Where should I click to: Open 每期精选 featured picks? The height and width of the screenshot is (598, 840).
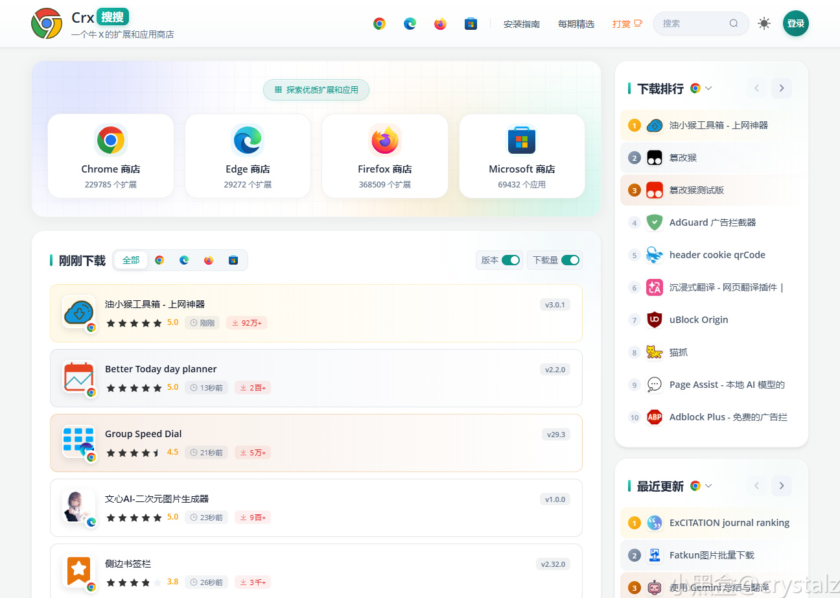(576, 24)
